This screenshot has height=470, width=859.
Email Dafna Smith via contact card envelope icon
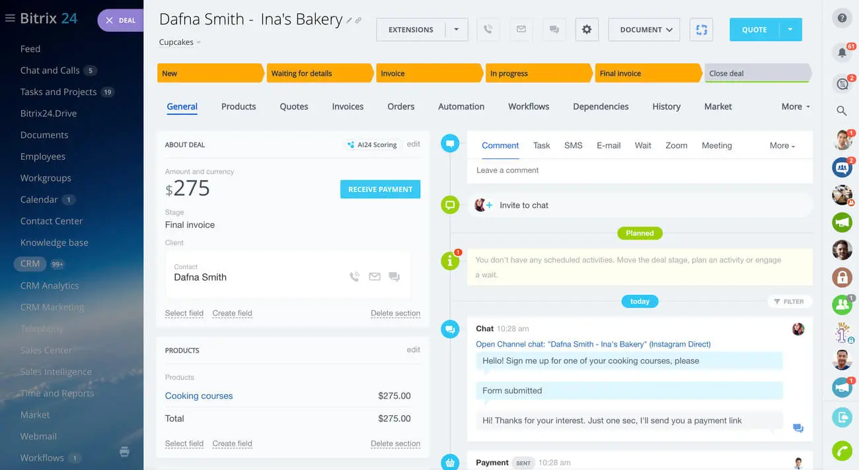click(x=375, y=277)
